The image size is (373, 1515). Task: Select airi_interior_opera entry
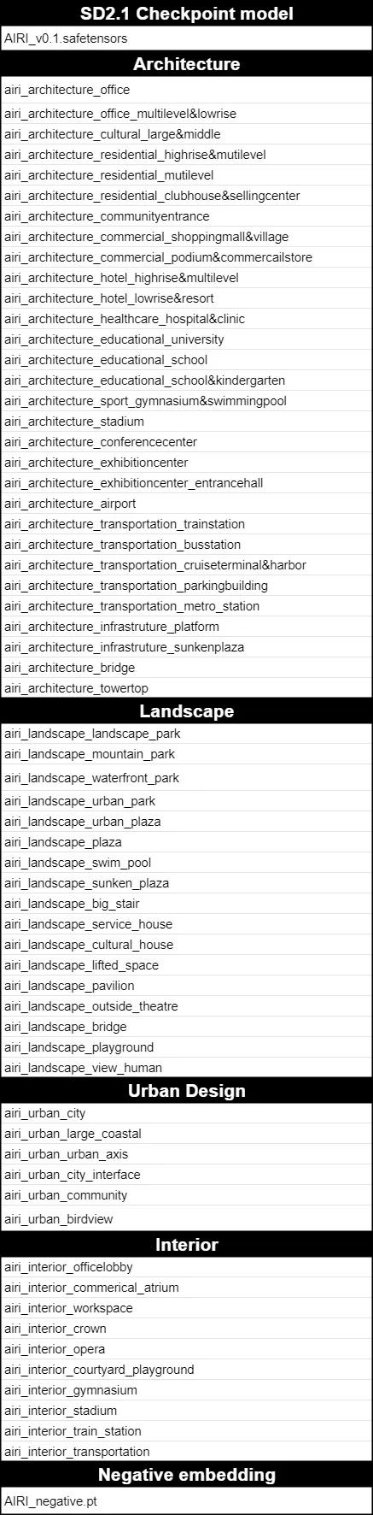pos(186,1349)
